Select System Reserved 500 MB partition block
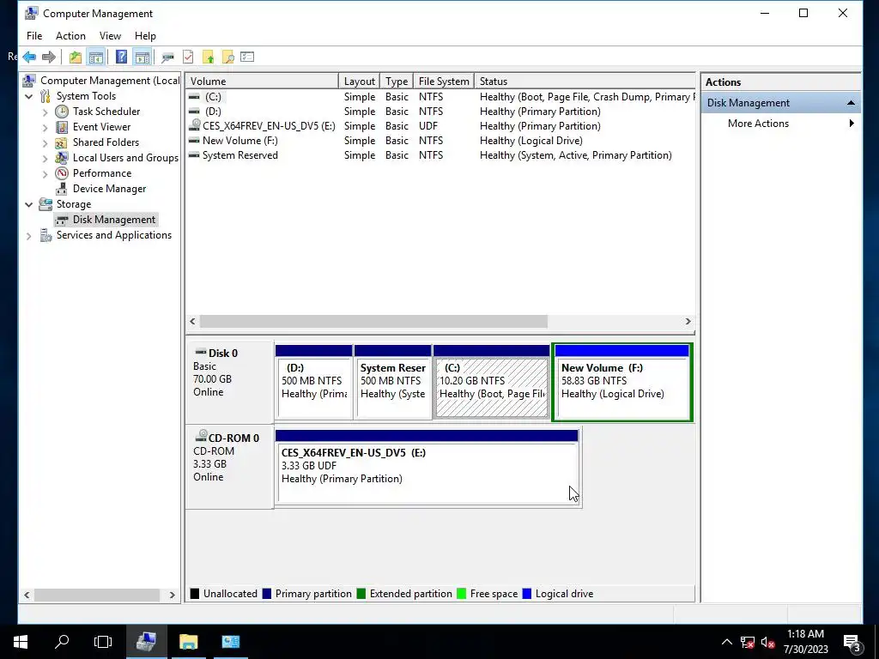This screenshot has height=659, width=879. point(393,382)
